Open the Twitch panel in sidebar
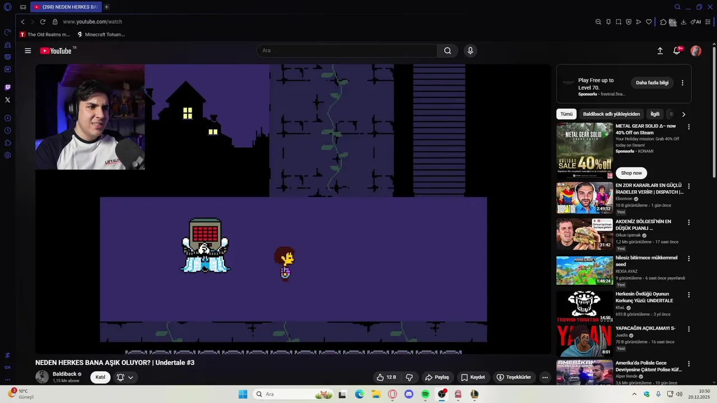This screenshot has width=717, height=403. coord(7,87)
